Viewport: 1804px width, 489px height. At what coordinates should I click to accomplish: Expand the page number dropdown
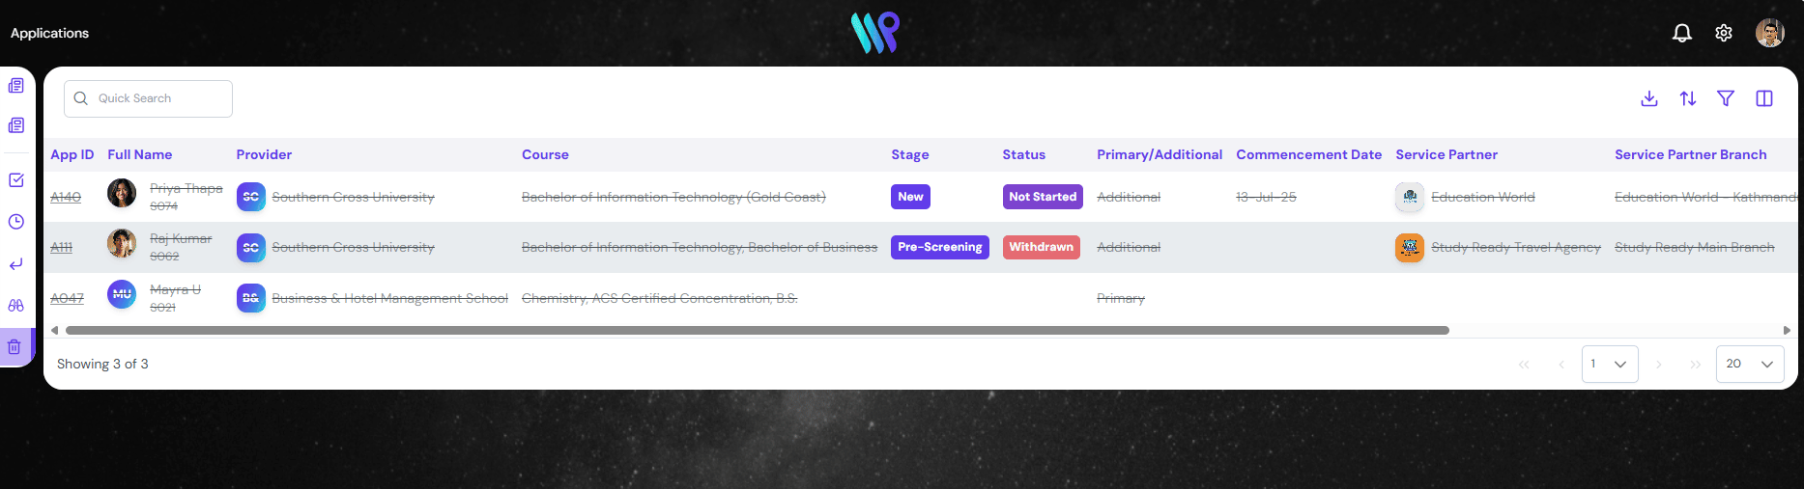pos(1610,364)
